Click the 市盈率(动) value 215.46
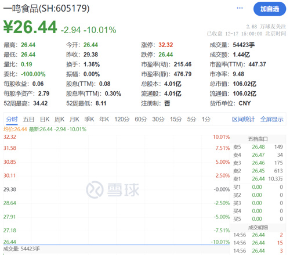 pyautogui.click(x=183, y=64)
